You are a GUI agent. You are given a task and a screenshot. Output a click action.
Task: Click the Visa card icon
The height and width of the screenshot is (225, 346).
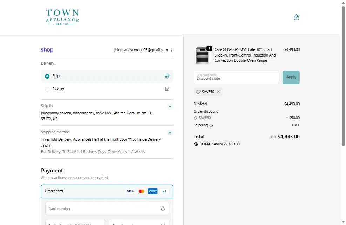[x=130, y=191]
